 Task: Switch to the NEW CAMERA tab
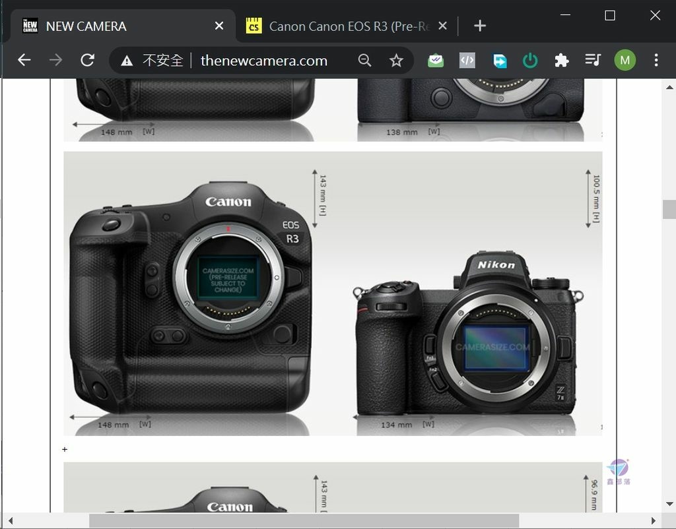[123, 26]
